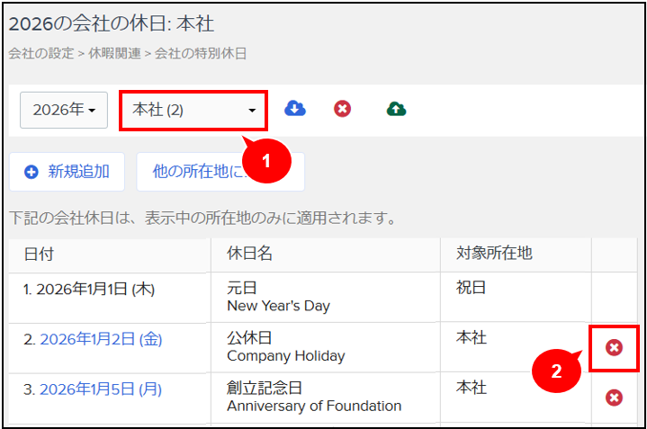The height and width of the screenshot is (429, 647).
Task: Click the 対象所在地 column header
Action: tap(494, 254)
